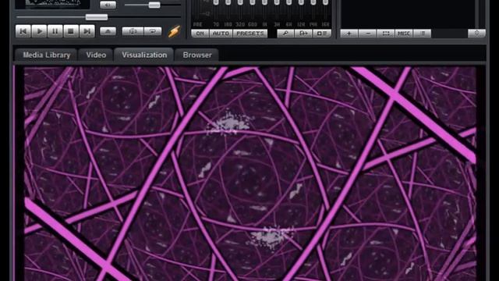Switch to the Browser tab

click(x=197, y=55)
